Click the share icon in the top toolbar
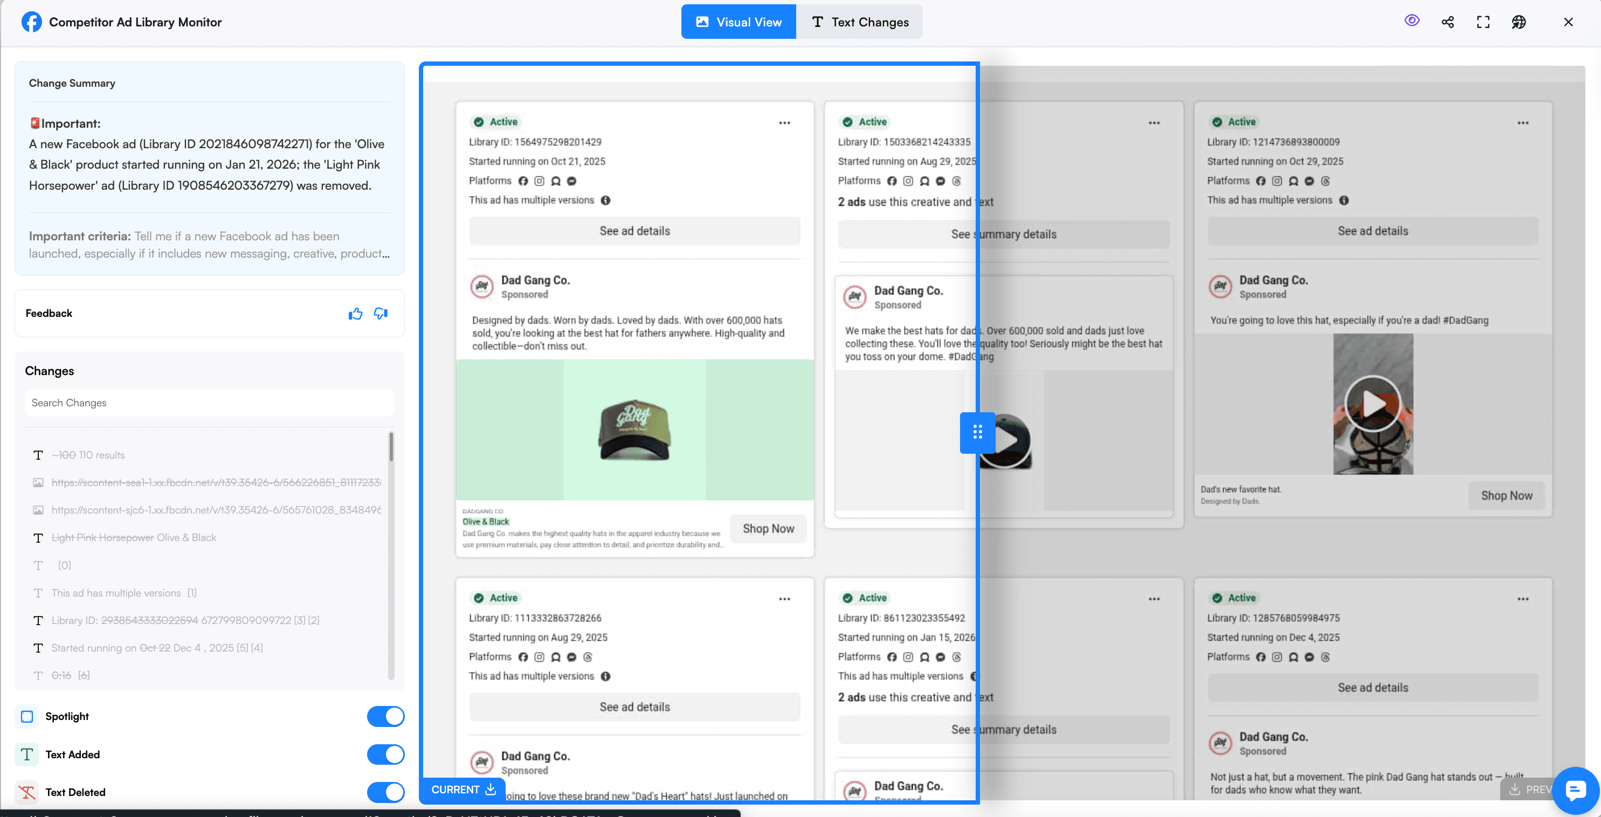This screenshot has height=817, width=1601. (x=1447, y=22)
